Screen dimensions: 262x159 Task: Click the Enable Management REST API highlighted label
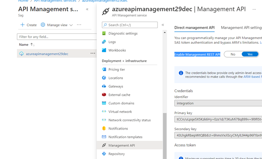click(197, 55)
